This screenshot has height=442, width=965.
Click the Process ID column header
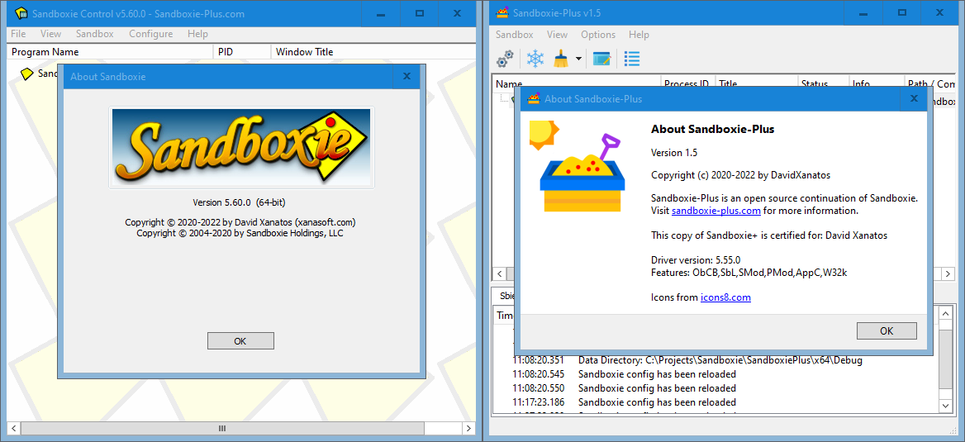686,84
